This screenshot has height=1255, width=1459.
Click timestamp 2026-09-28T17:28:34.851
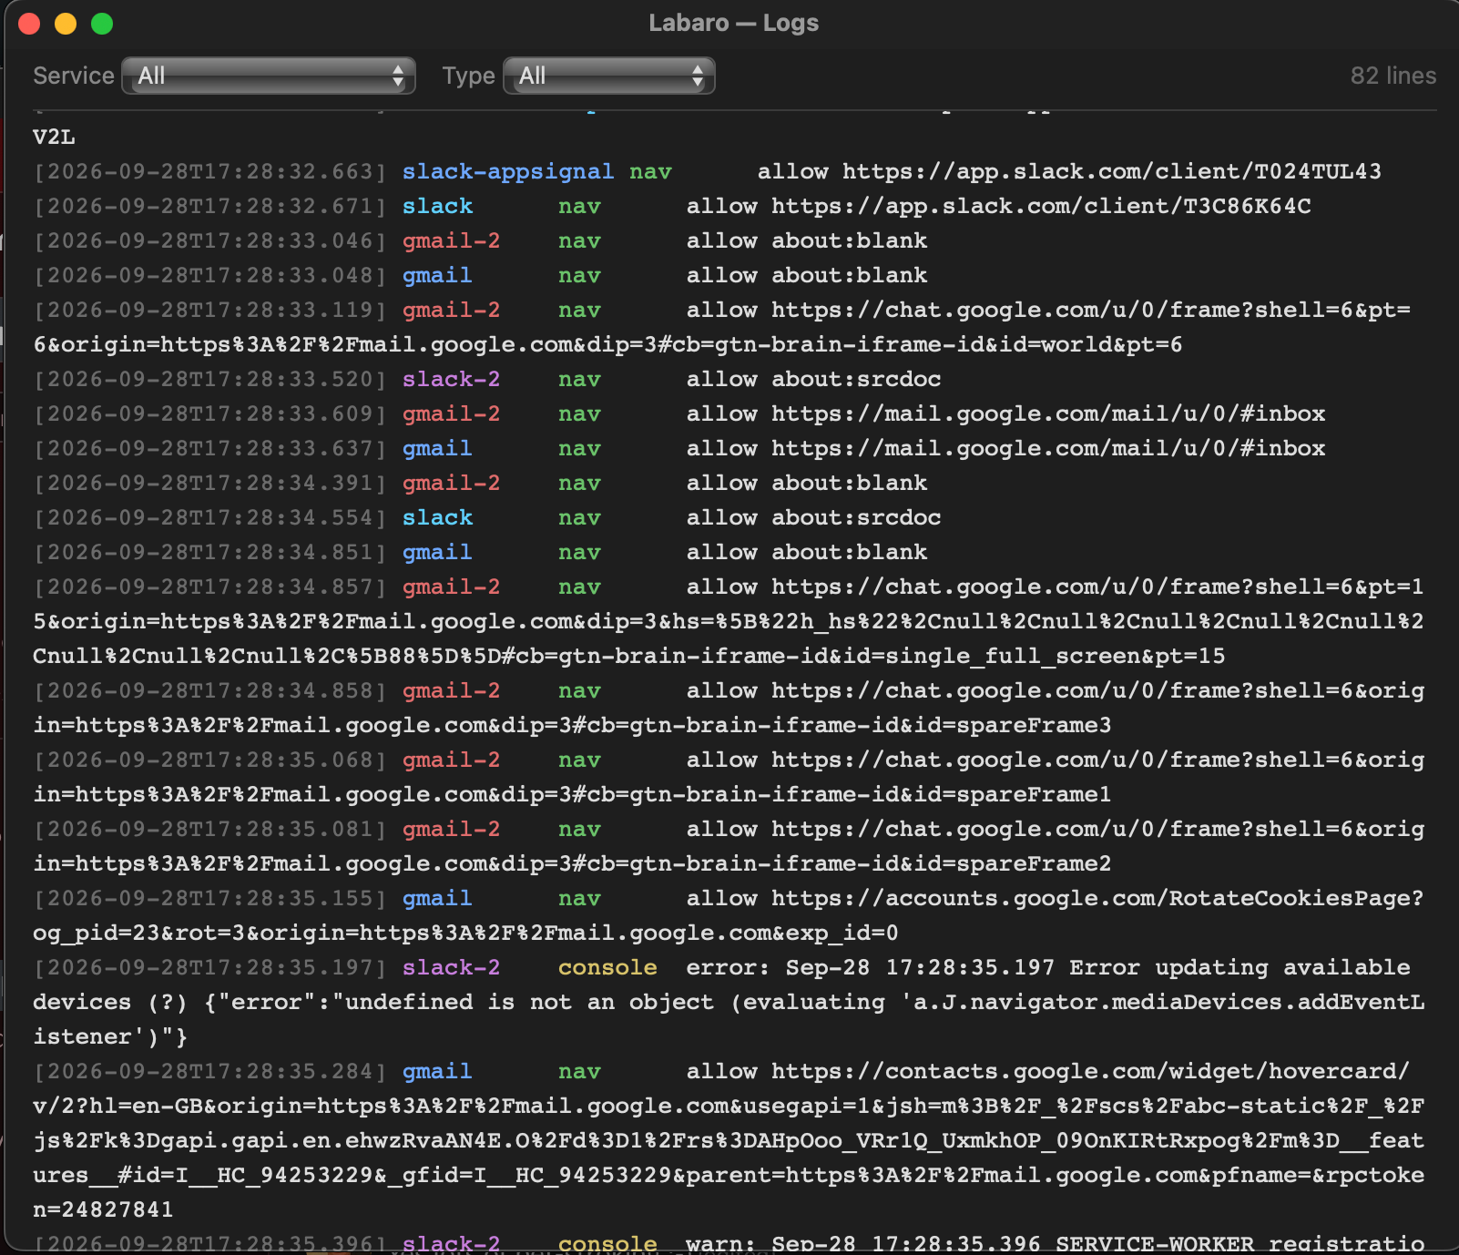pyautogui.click(x=210, y=552)
